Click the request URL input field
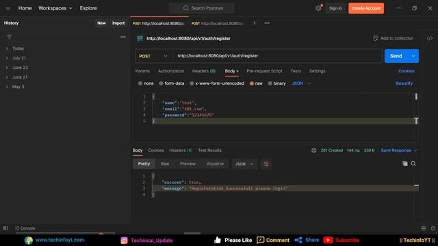 (x=277, y=56)
